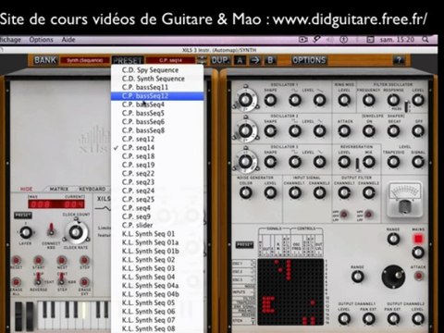The image size is (444, 333).
Task: Select C.P. seq25 in preset list
Action: coord(157,200)
